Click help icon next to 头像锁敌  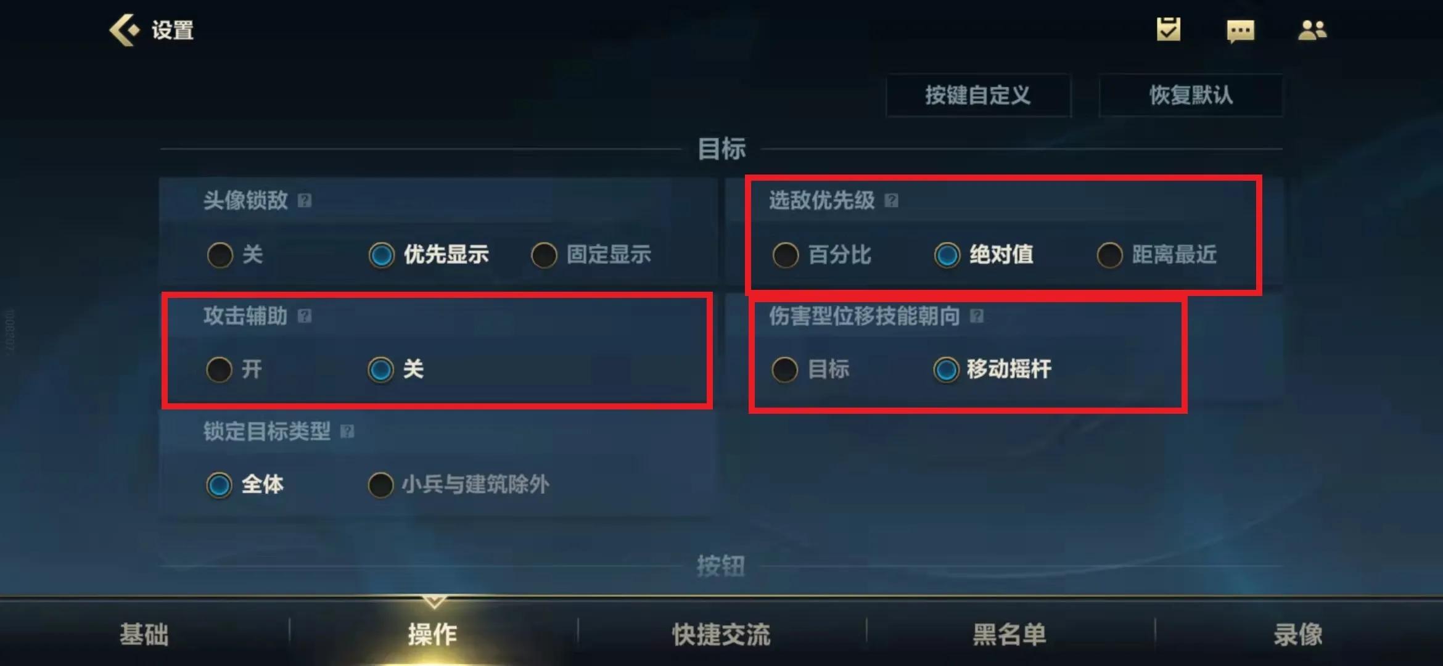305,200
